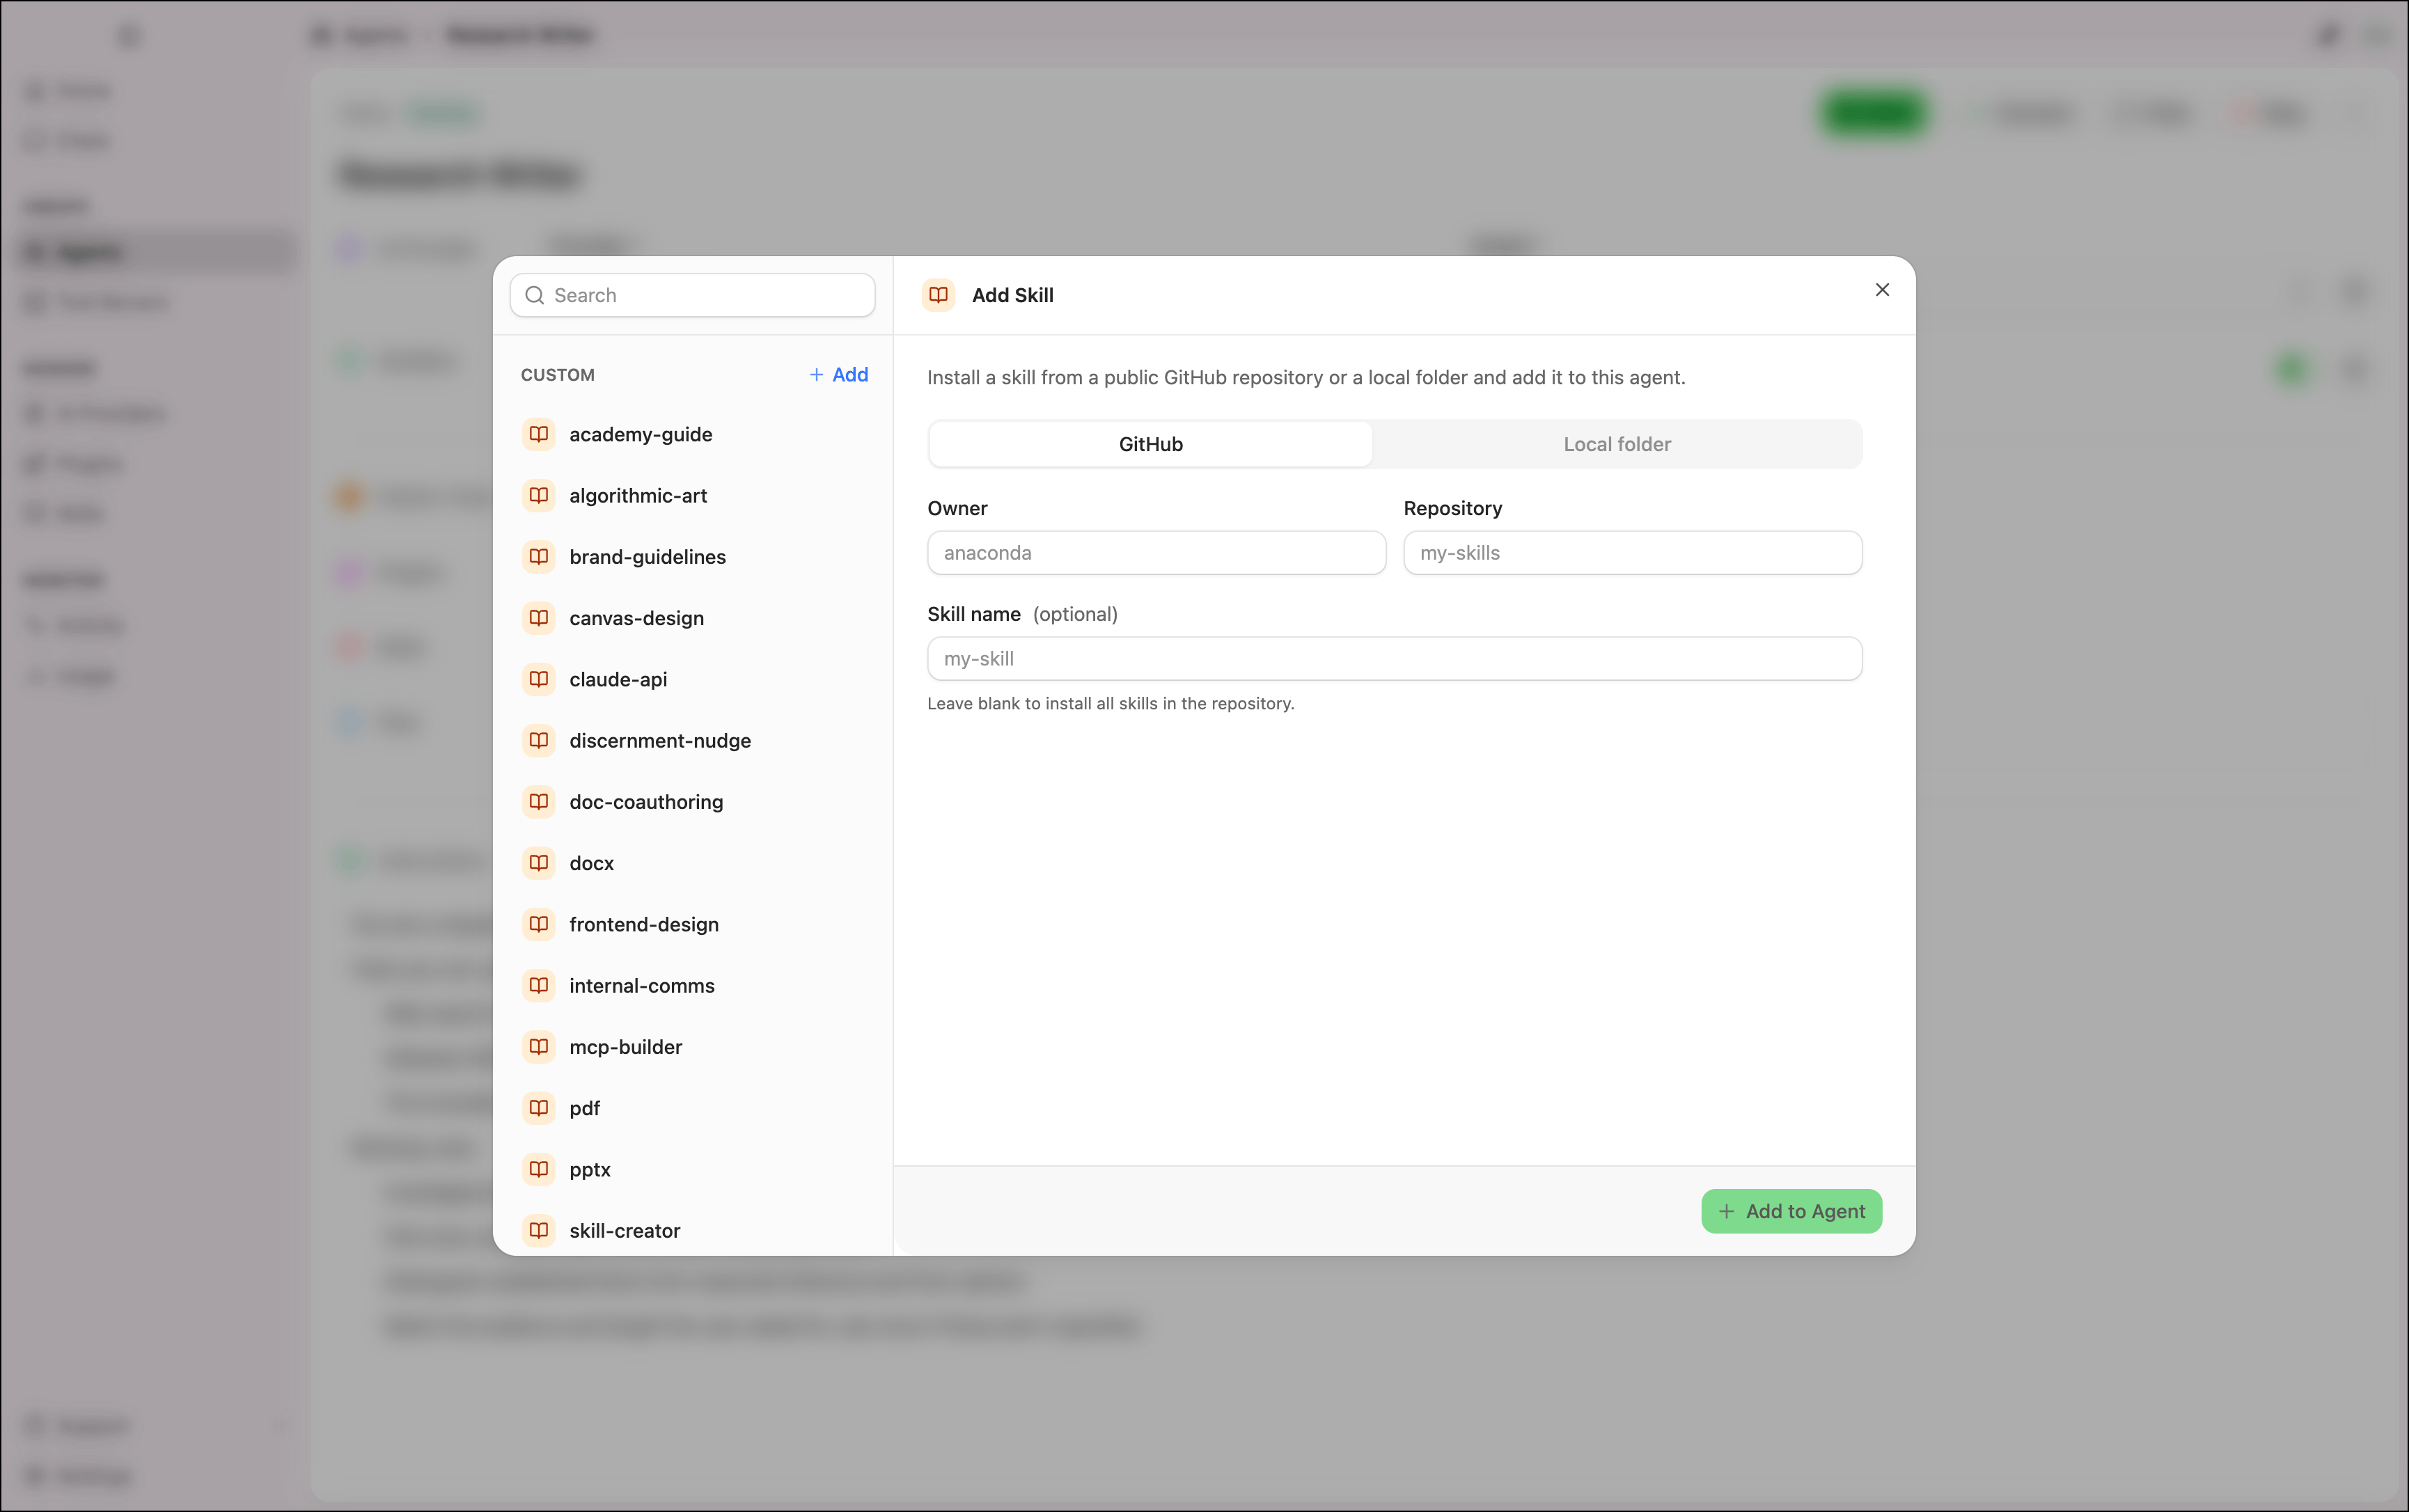Click the frontend-design skill book icon
This screenshot has width=2409, height=1512.
[x=538, y=924]
